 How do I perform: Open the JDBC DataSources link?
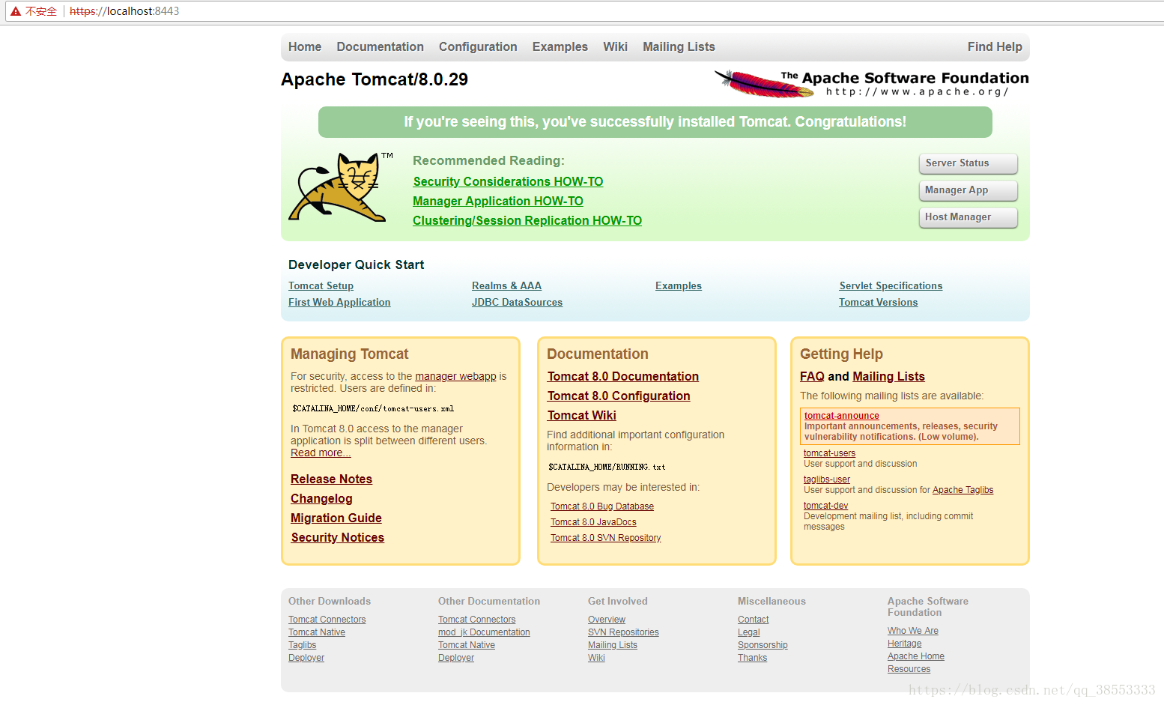[517, 303]
